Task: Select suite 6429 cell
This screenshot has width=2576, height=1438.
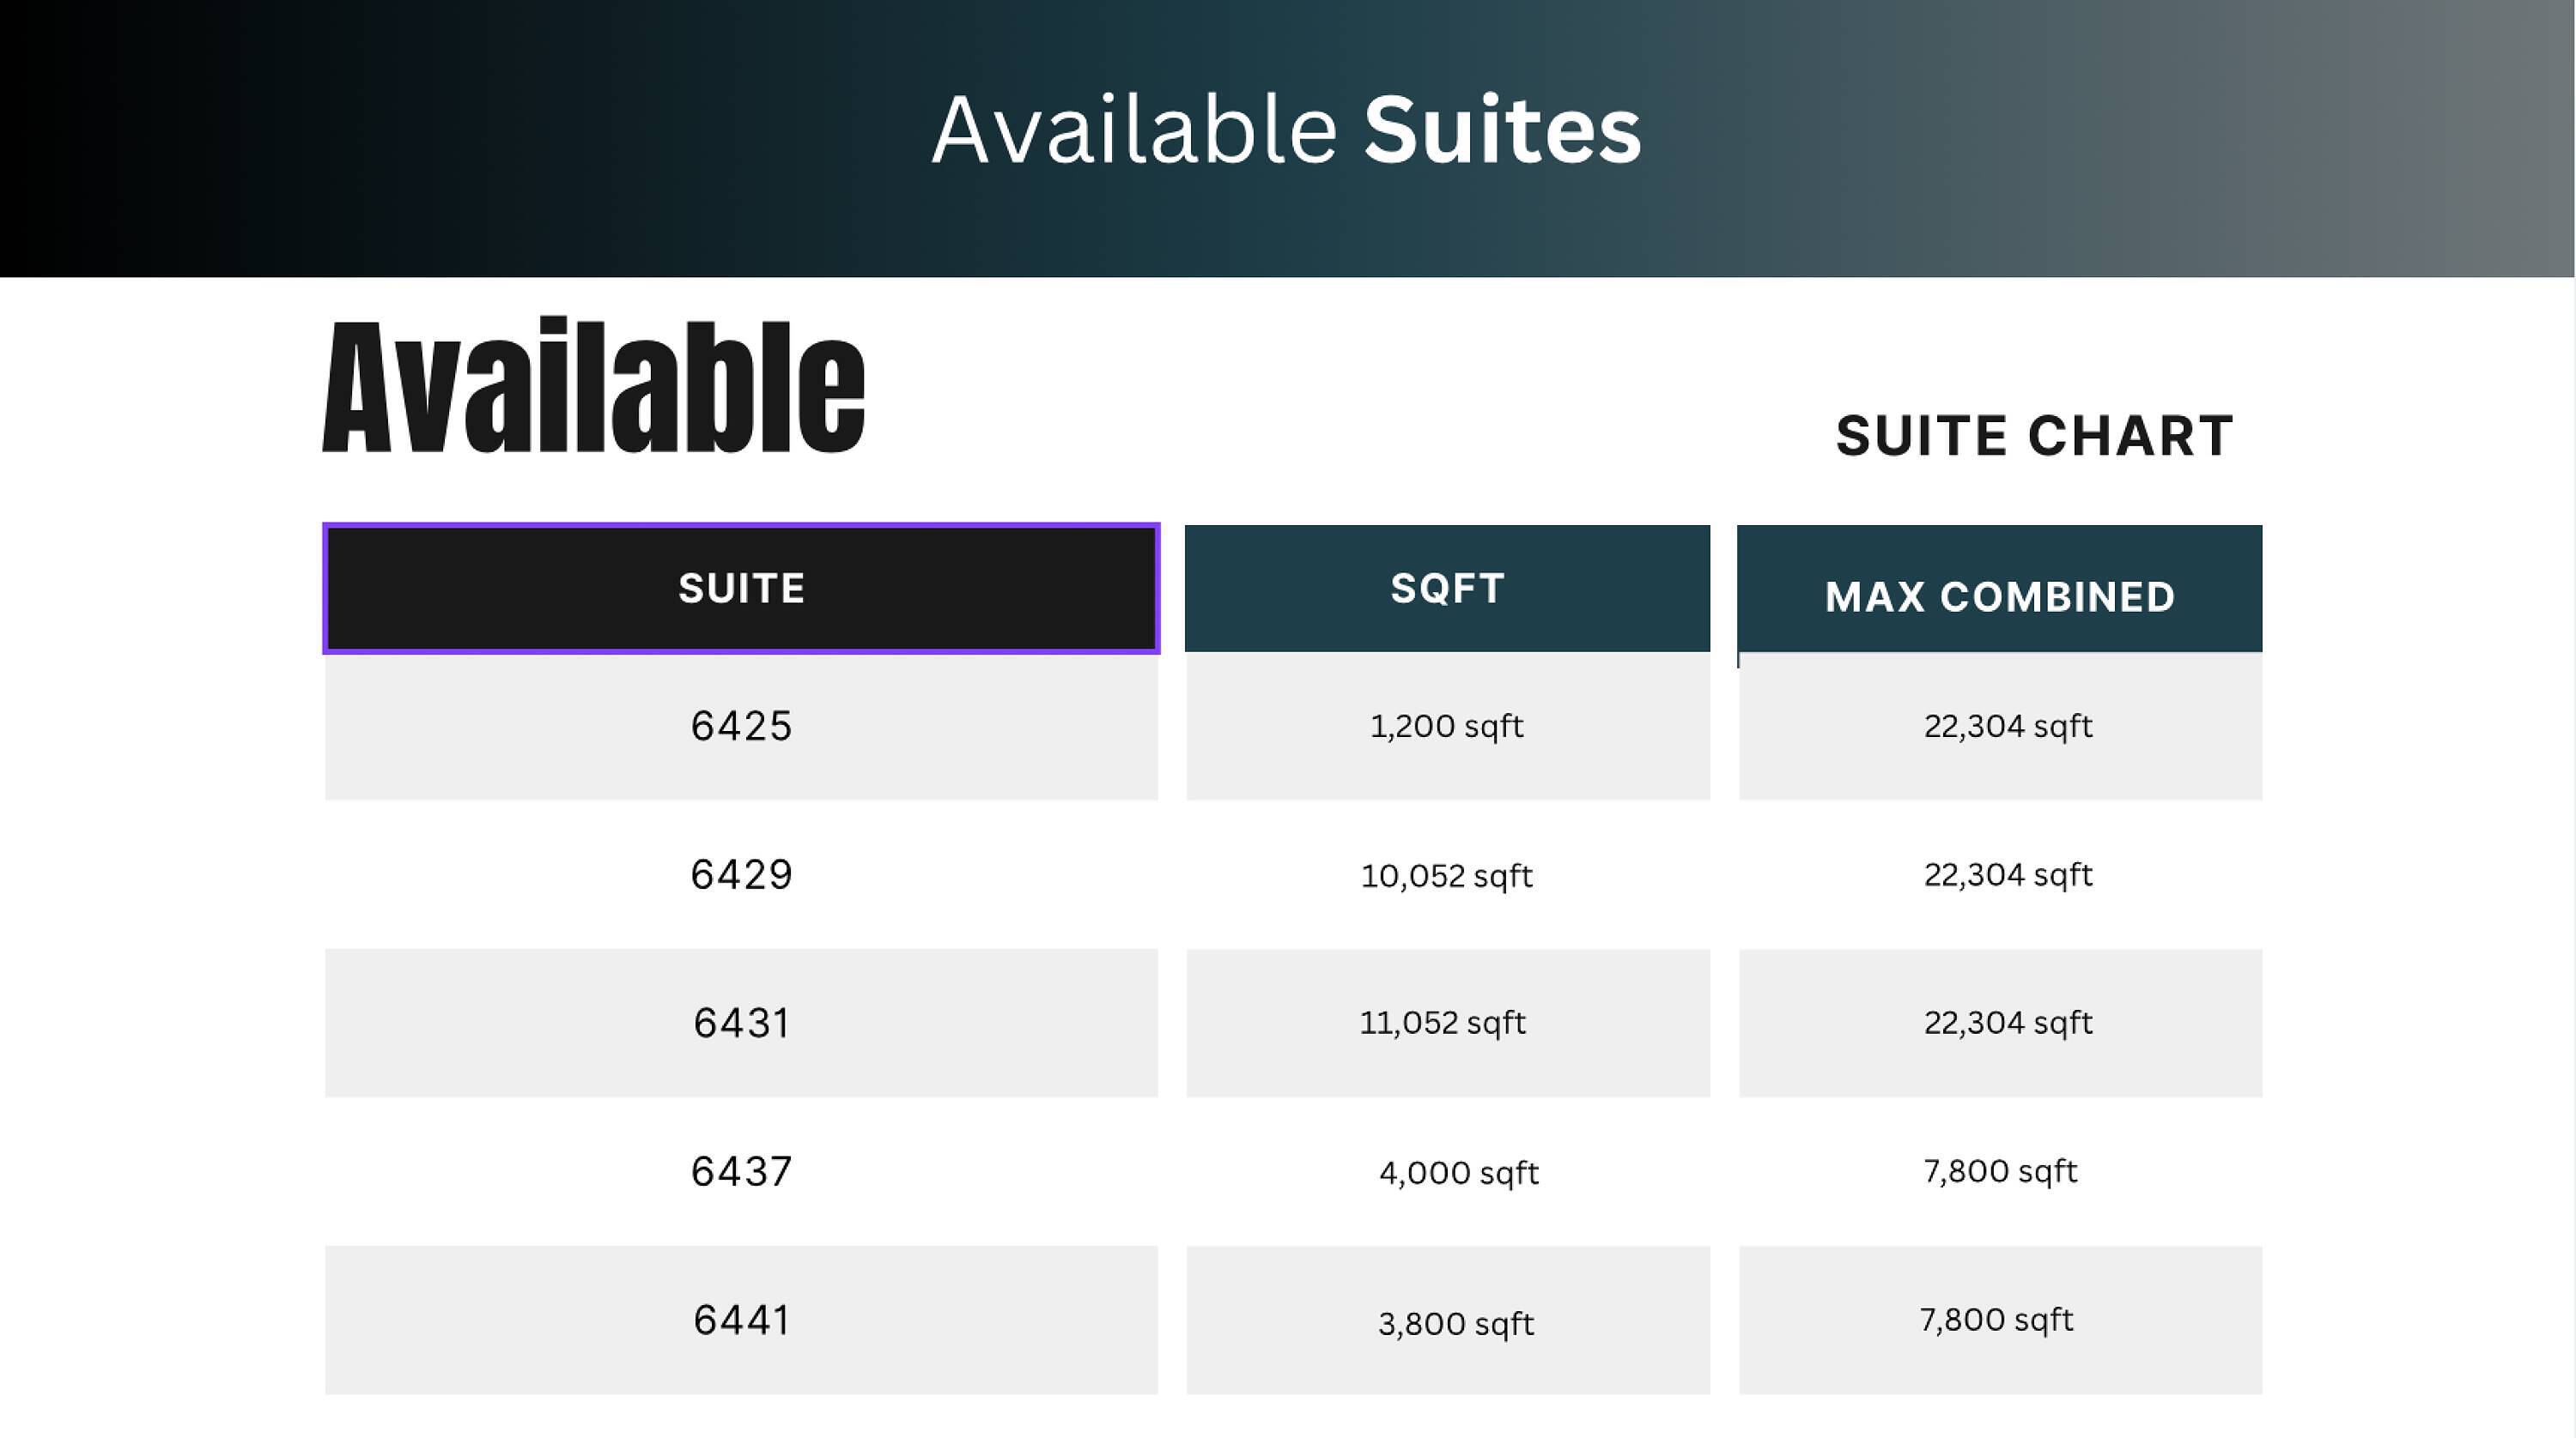Action: (741, 875)
